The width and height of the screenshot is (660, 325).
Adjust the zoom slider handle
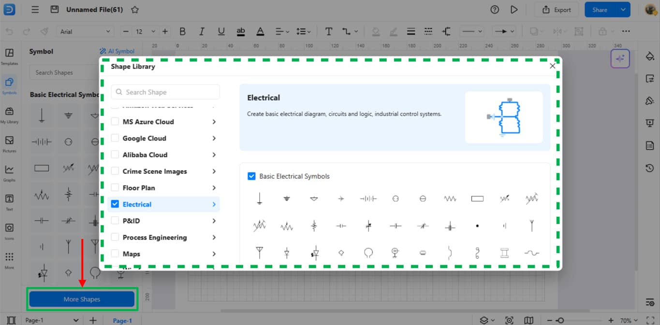560,321
